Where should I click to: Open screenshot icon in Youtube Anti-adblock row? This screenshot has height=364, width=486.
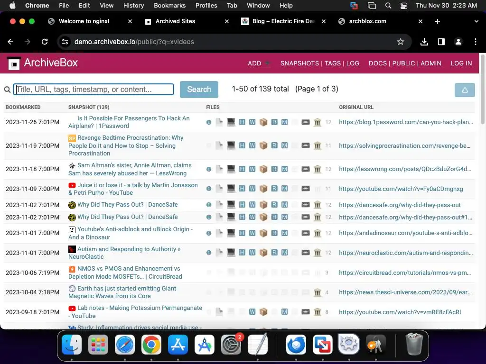[231, 233]
